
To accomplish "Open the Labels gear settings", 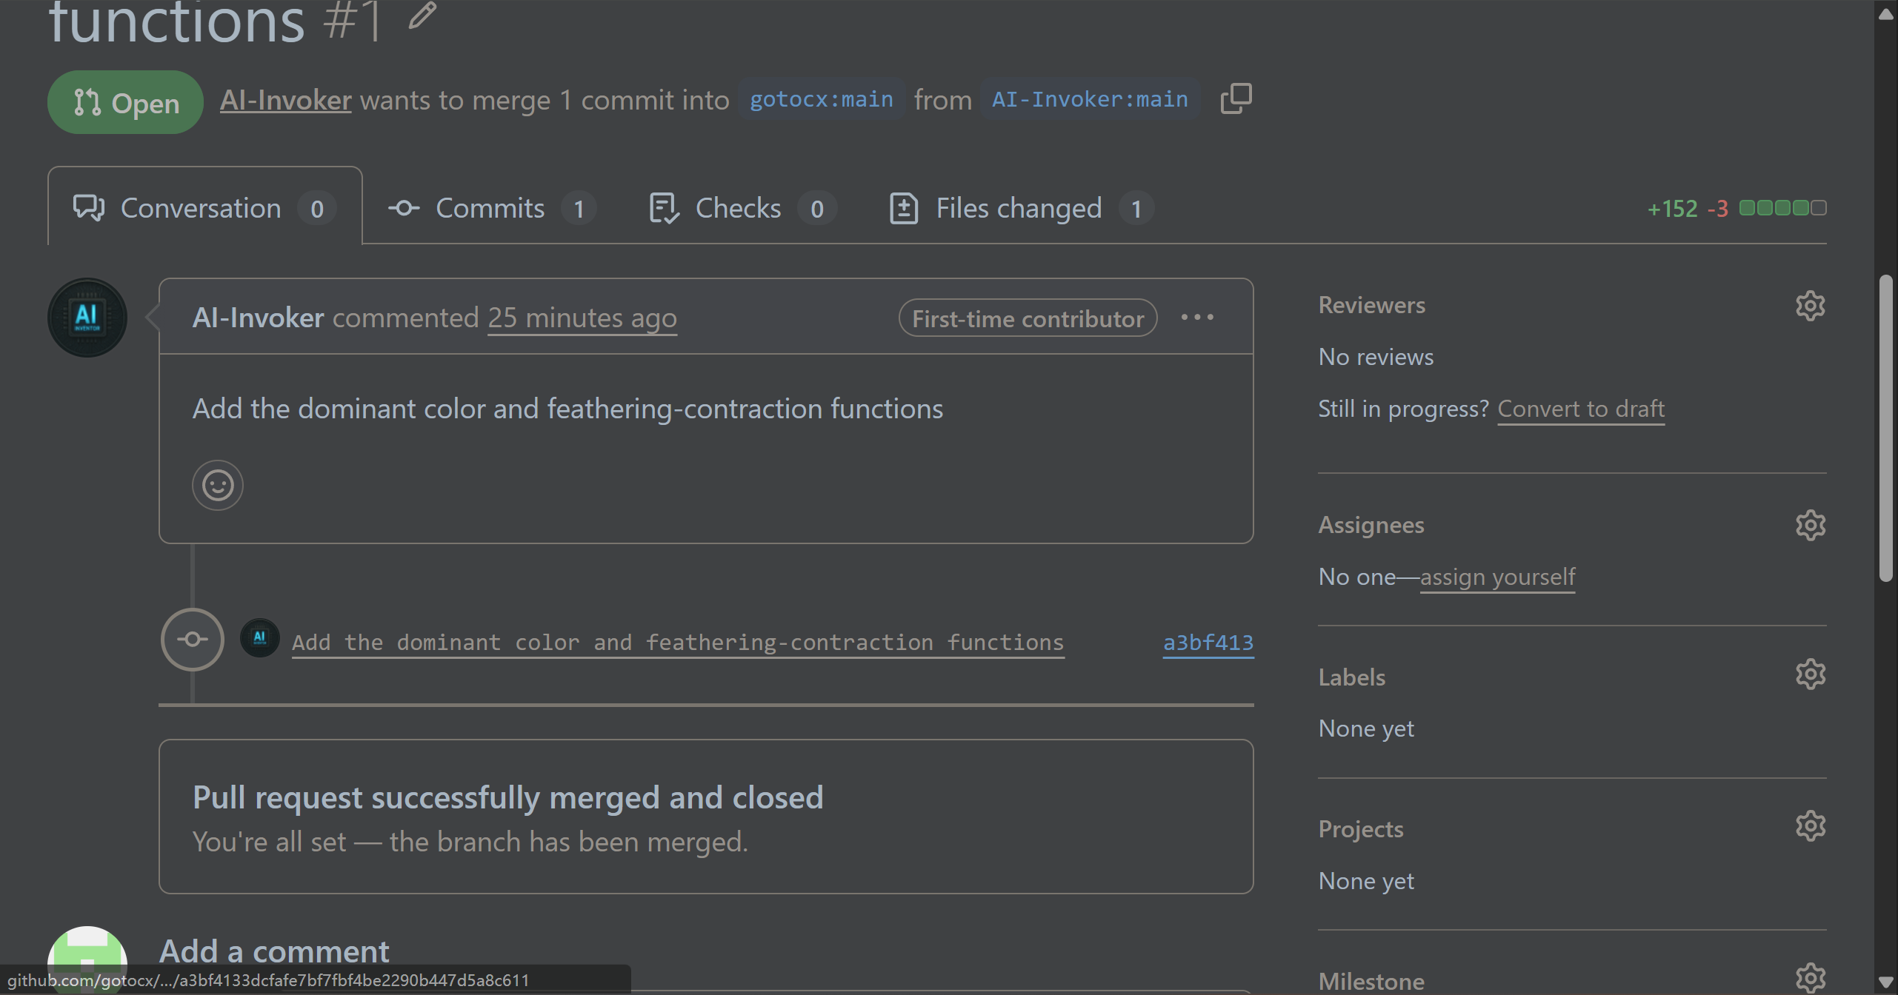I will (x=1810, y=674).
